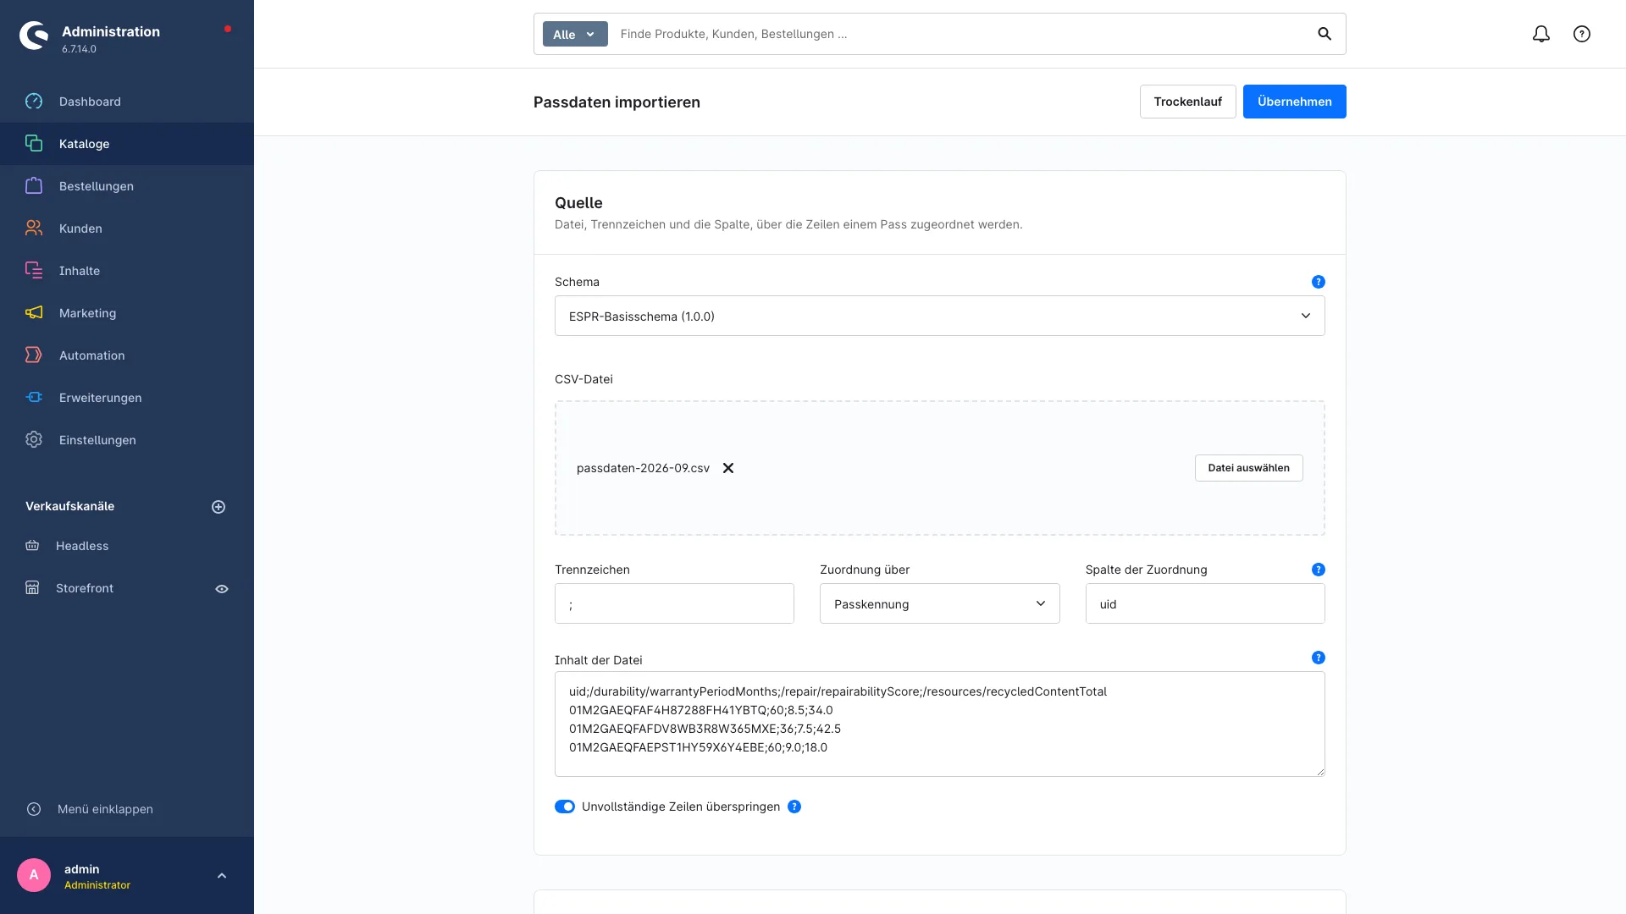Click the Trennzeichen input field
This screenshot has height=914, width=1626.
(674, 603)
